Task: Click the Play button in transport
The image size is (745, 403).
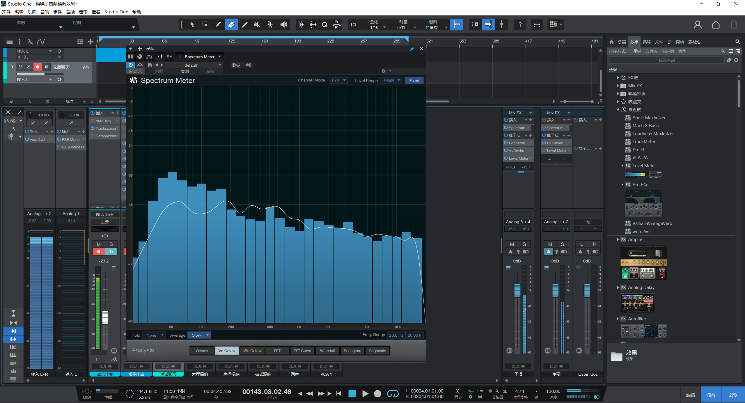Action: pyautogui.click(x=365, y=394)
